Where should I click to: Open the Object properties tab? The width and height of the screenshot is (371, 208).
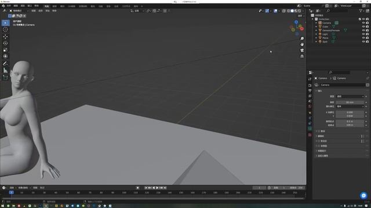[310, 113]
